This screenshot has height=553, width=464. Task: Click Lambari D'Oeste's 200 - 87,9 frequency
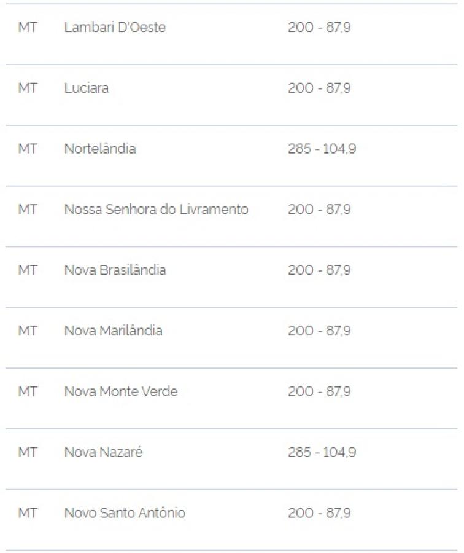[319, 27]
